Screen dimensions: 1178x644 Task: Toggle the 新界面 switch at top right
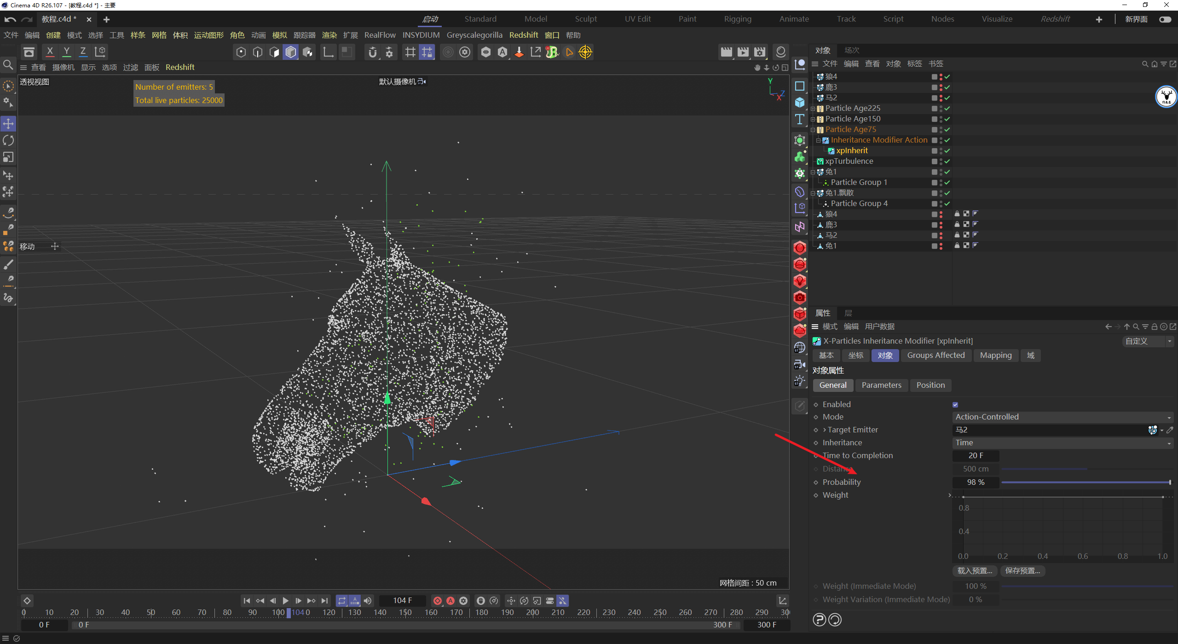1165,19
